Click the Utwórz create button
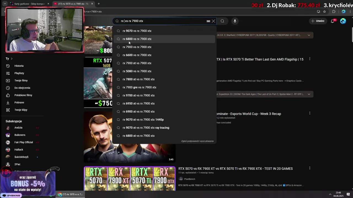The image size is (353, 198). pos(318,21)
